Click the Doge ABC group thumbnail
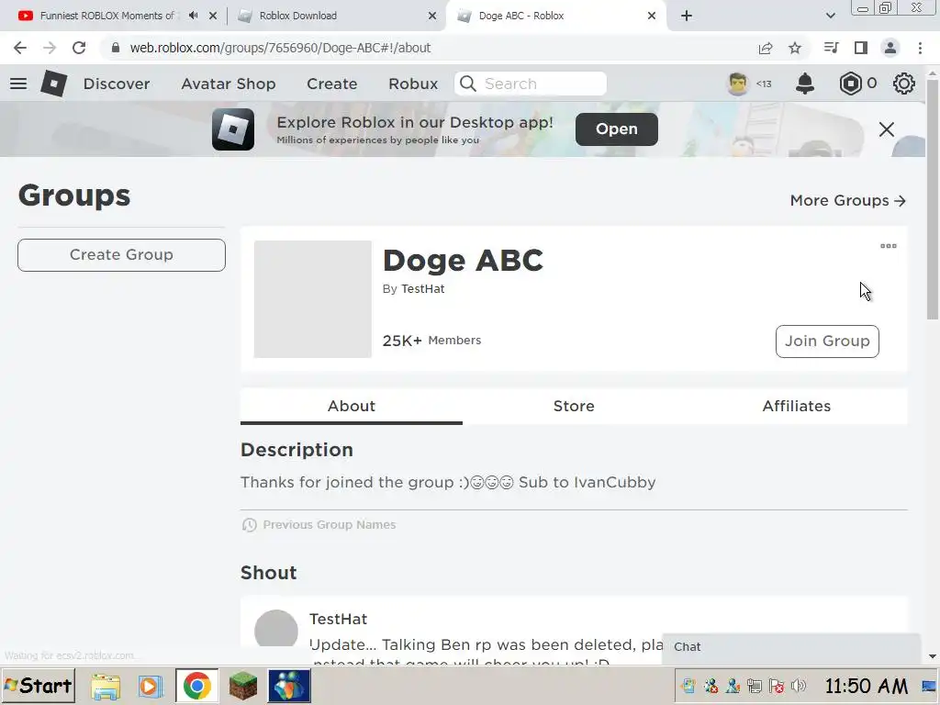The height and width of the screenshot is (705, 940). (312, 299)
